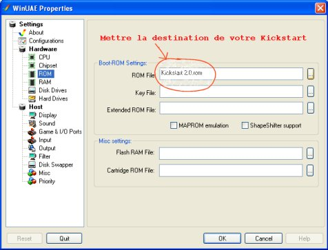The image size is (328, 250).
Task: Click the Host section drive icon
Action: (x=22, y=107)
